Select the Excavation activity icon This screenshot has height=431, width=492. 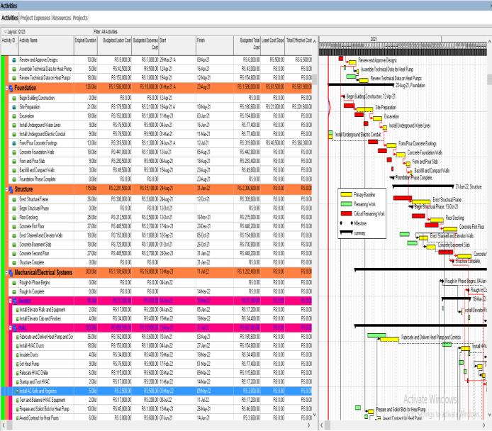14,116
